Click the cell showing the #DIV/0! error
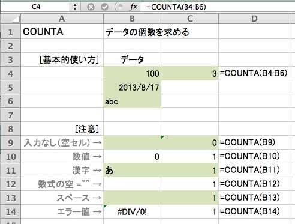Viewport: 295px width, 224px height. [132, 211]
